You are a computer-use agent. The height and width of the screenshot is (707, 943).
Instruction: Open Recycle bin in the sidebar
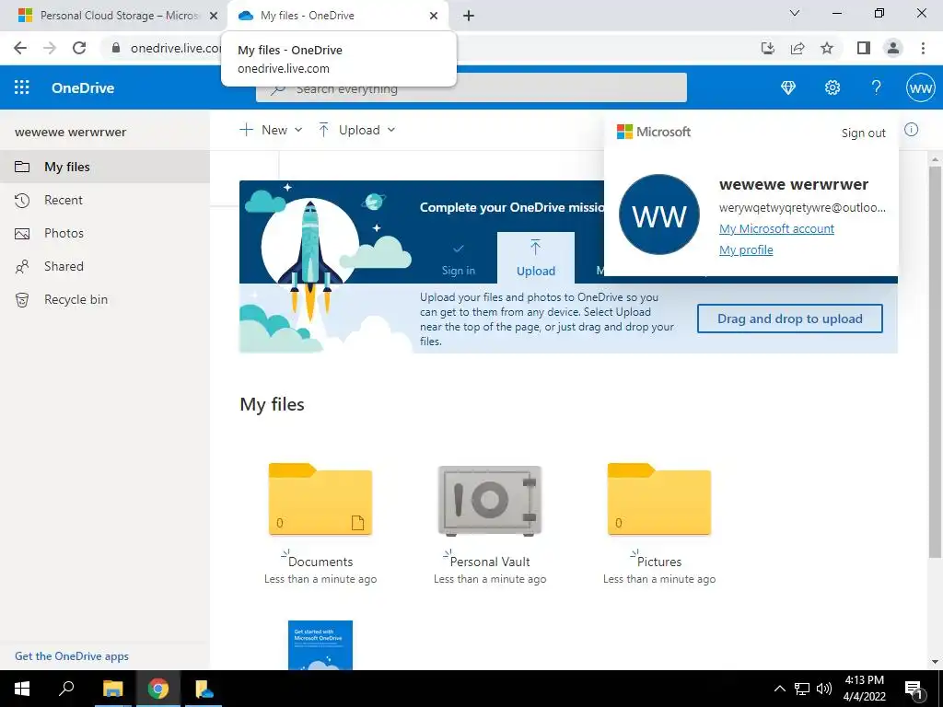(105, 299)
